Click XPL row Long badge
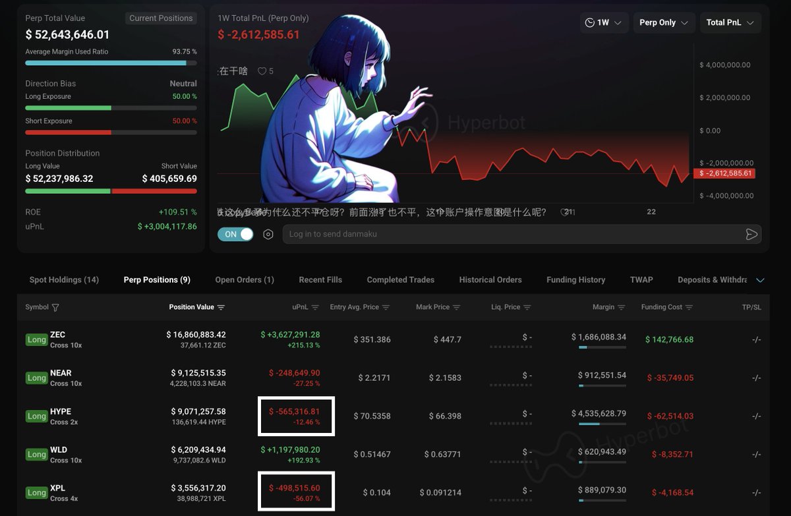The image size is (791, 516). coord(37,492)
